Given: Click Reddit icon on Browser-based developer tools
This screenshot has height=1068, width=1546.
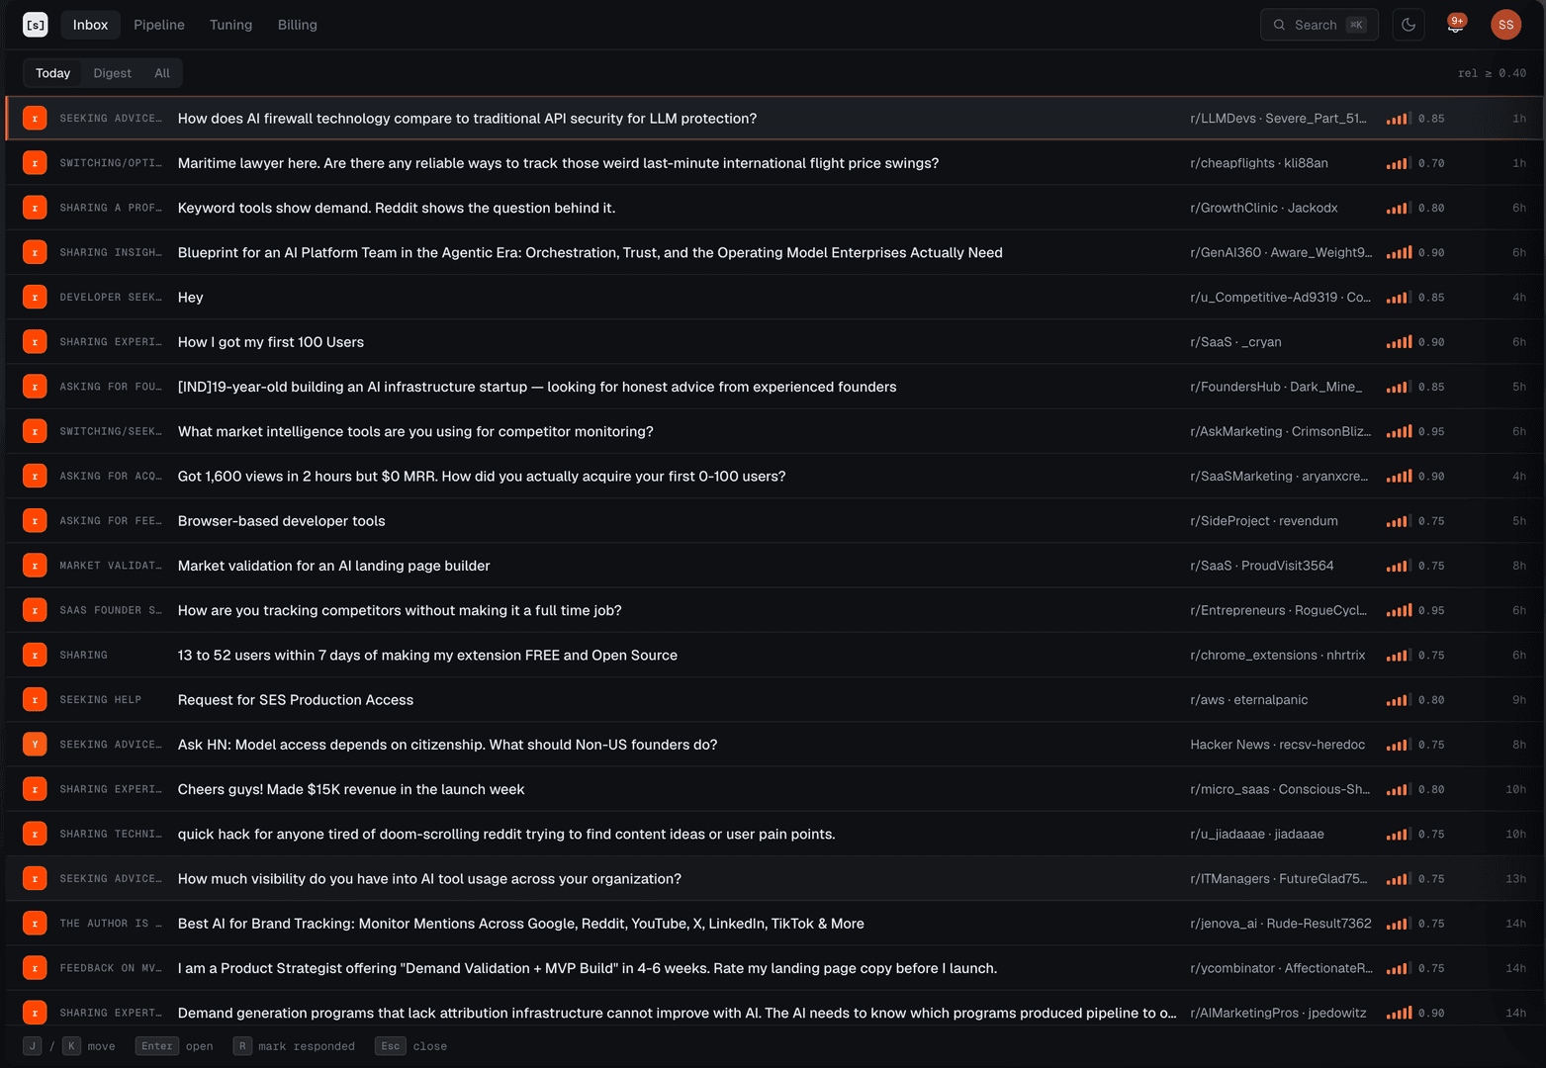Looking at the screenshot, I should (x=35, y=521).
